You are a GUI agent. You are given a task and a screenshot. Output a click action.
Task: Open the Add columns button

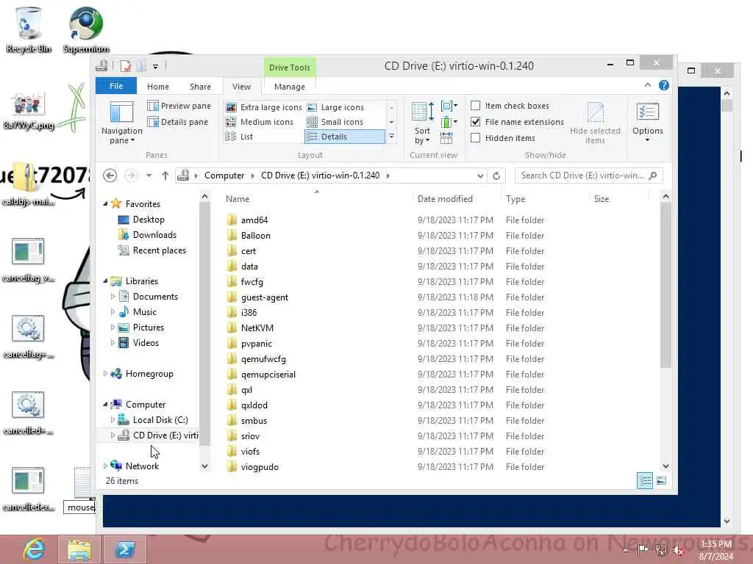(x=449, y=122)
